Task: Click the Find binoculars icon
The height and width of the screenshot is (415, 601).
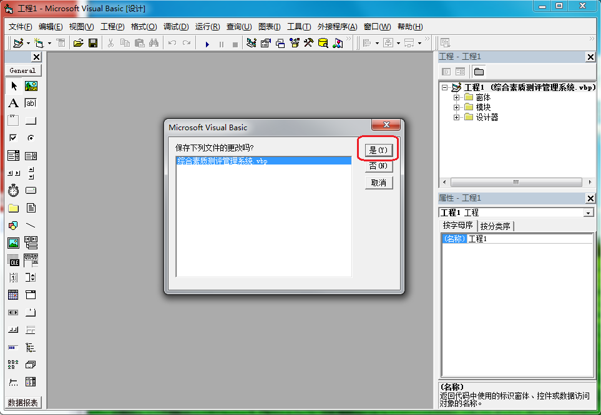Action: point(154,43)
